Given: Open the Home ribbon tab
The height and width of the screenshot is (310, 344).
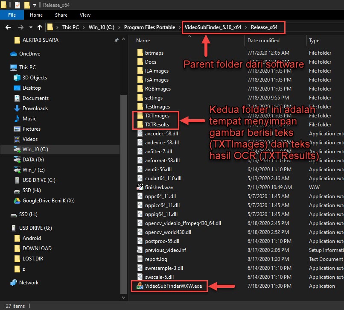Looking at the screenshot, I should [x=36, y=15].
